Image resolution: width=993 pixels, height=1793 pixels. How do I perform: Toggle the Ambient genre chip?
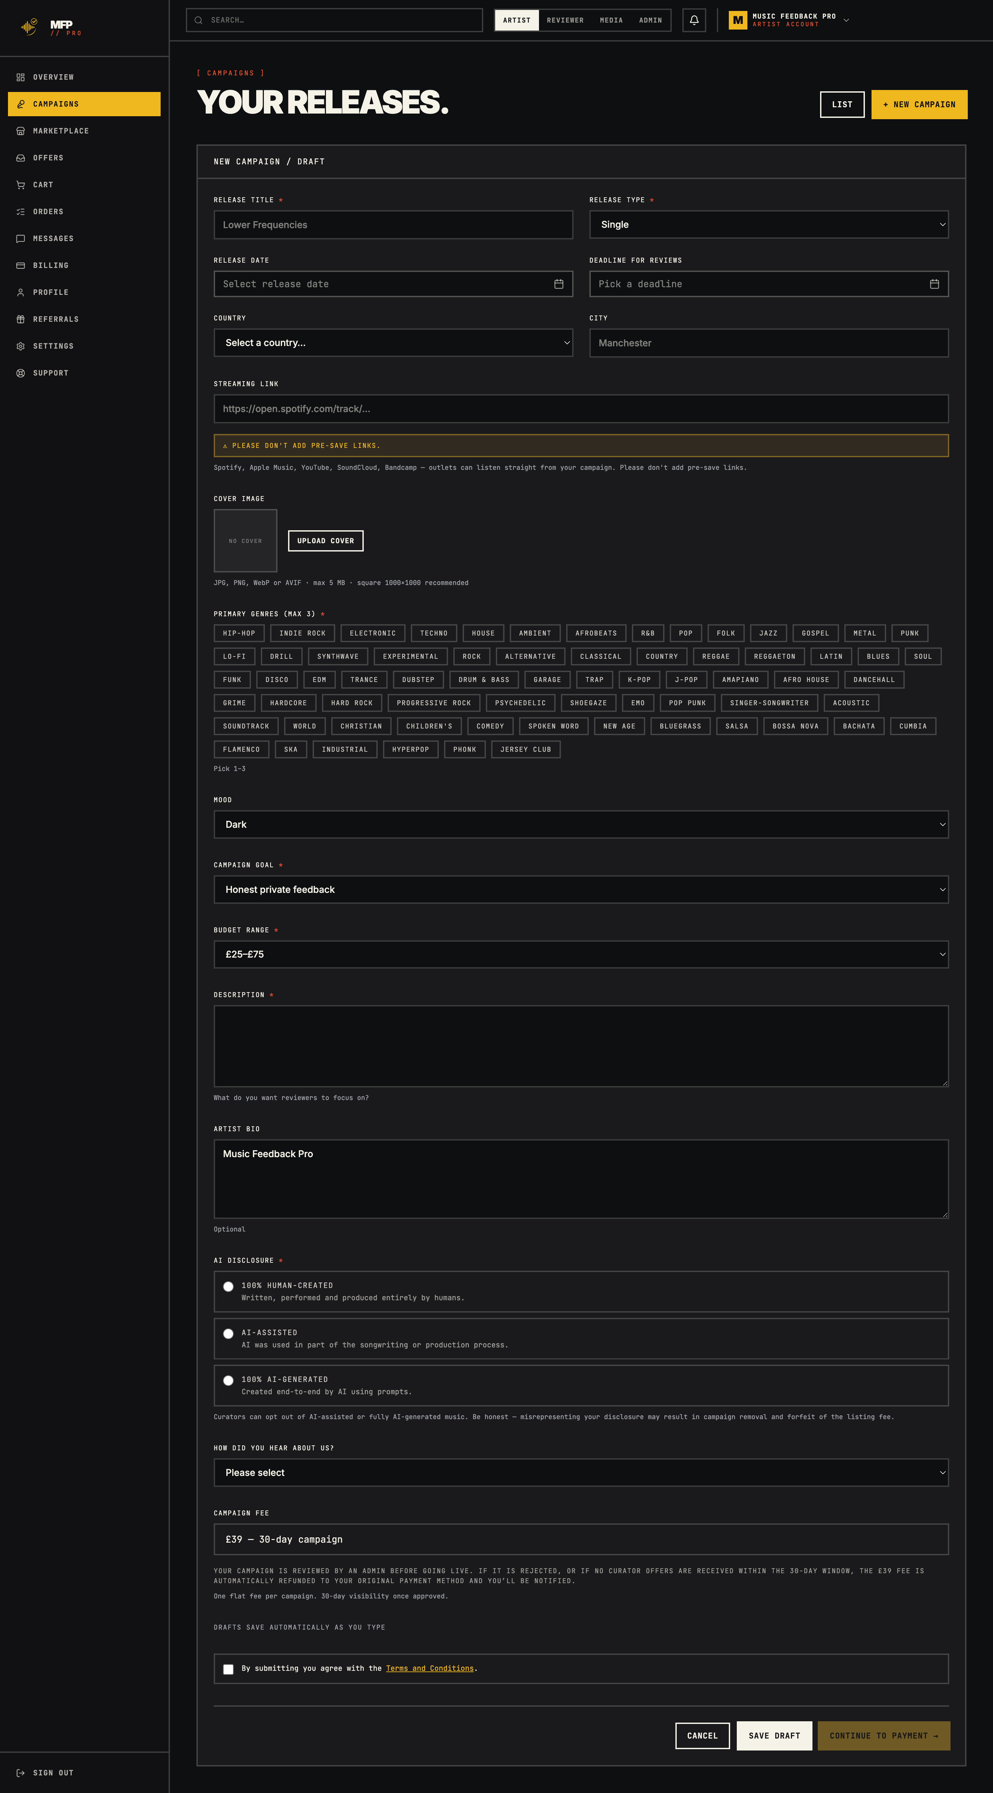coord(535,634)
